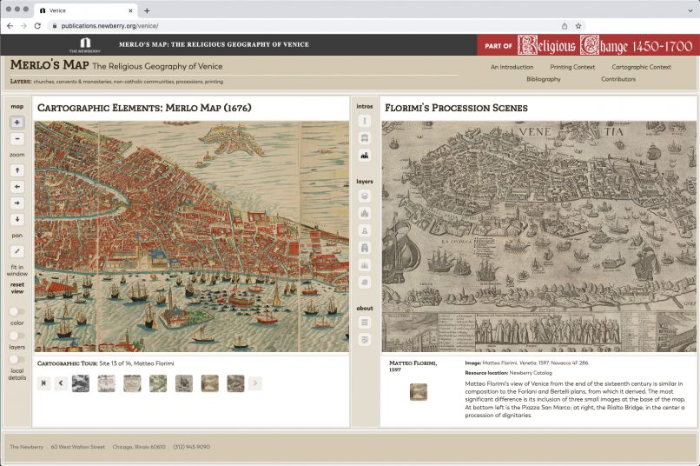This screenshot has width=700, height=466.
Task: Click the next tour site chevron
Action: tap(254, 383)
